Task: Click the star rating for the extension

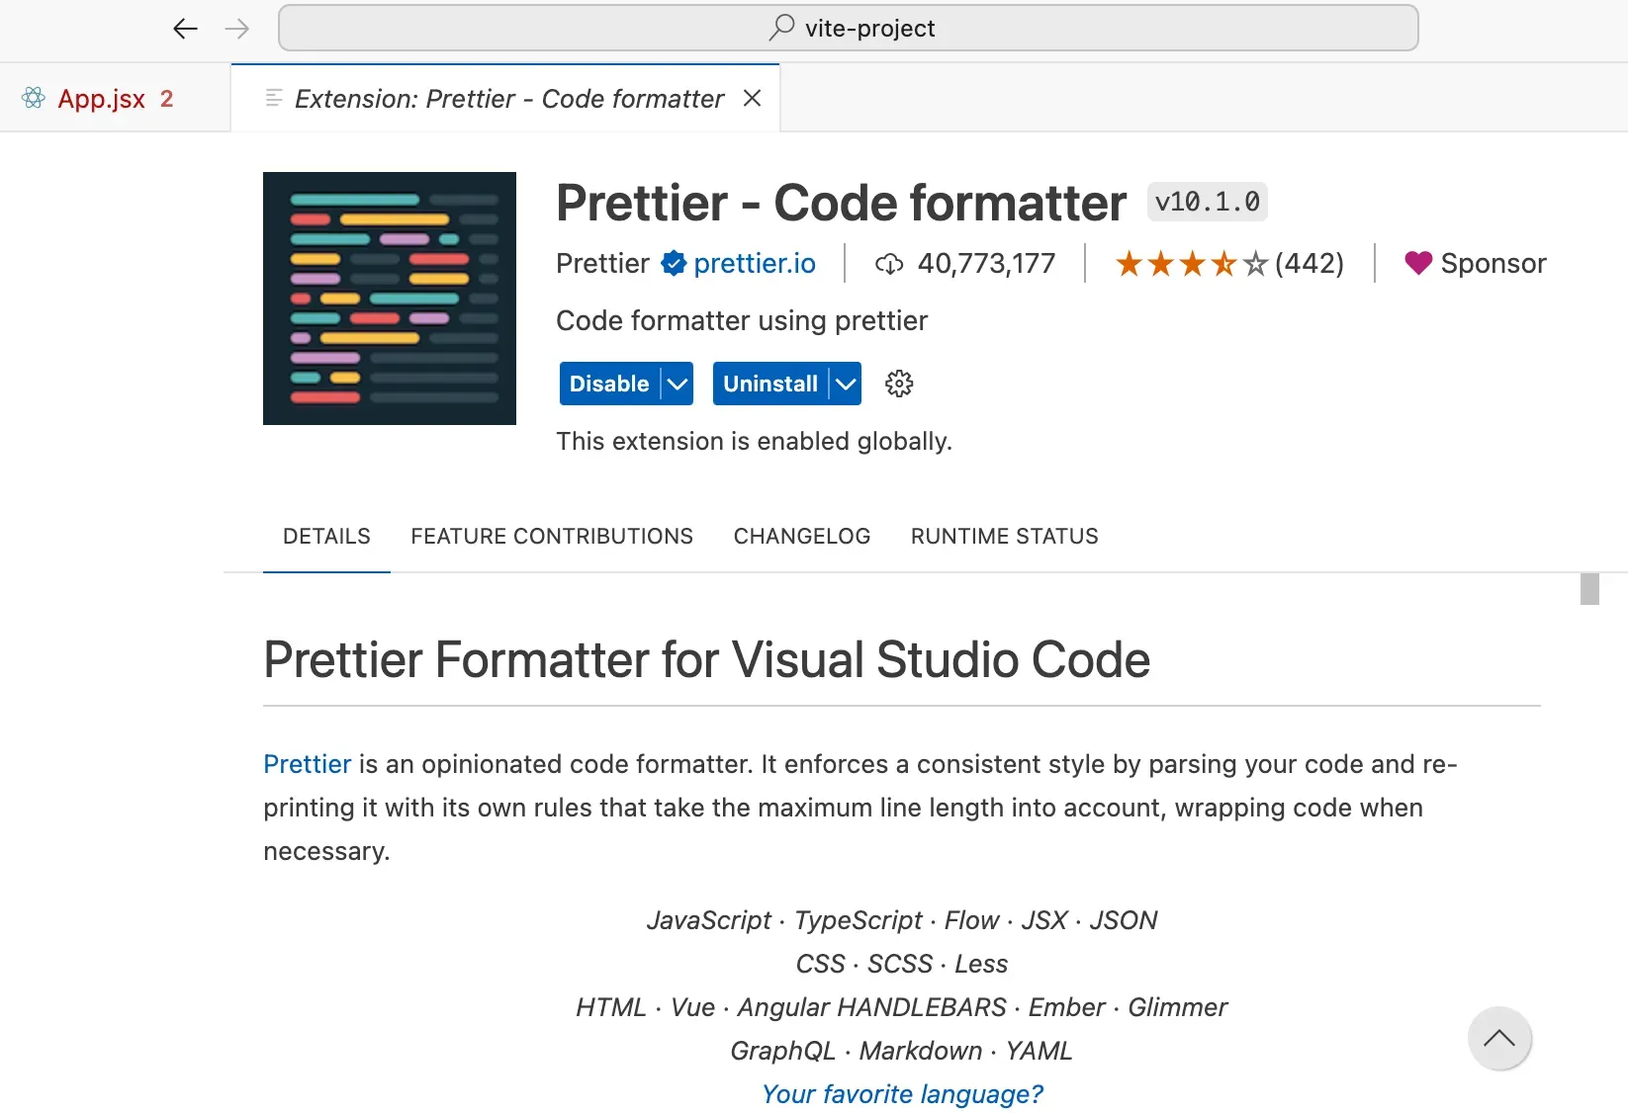Action: click(1191, 264)
